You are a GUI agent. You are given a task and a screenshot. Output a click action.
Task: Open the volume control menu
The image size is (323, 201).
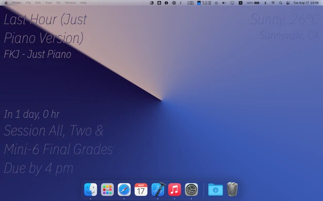[224, 3]
